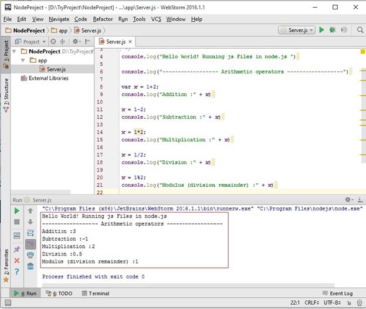This screenshot has height=309, width=366.
Task: Open the Refactor menu
Action: point(103,19)
